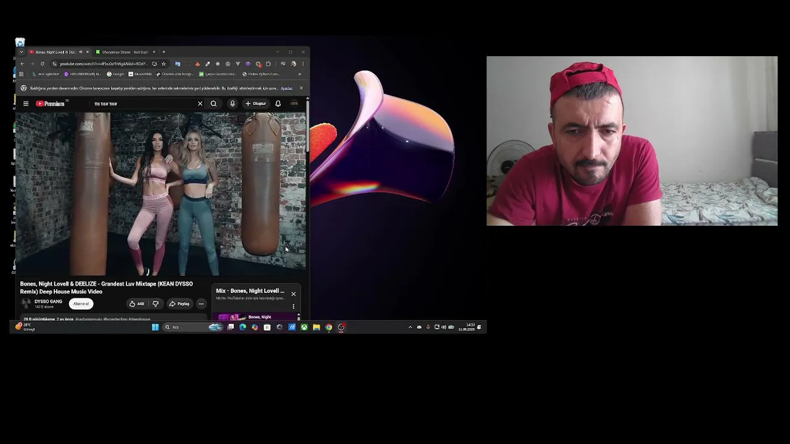Image resolution: width=790 pixels, height=444 pixels.
Task: Switch to Chrome on taskbar
Action: (329, 327)
